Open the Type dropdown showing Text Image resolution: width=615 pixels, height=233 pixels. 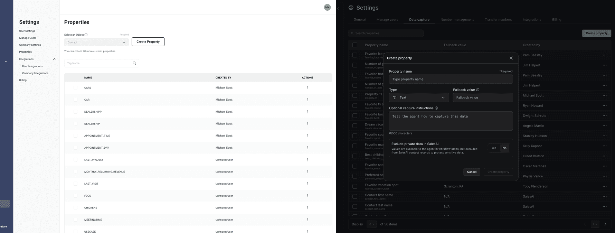(x=419, y=97)
